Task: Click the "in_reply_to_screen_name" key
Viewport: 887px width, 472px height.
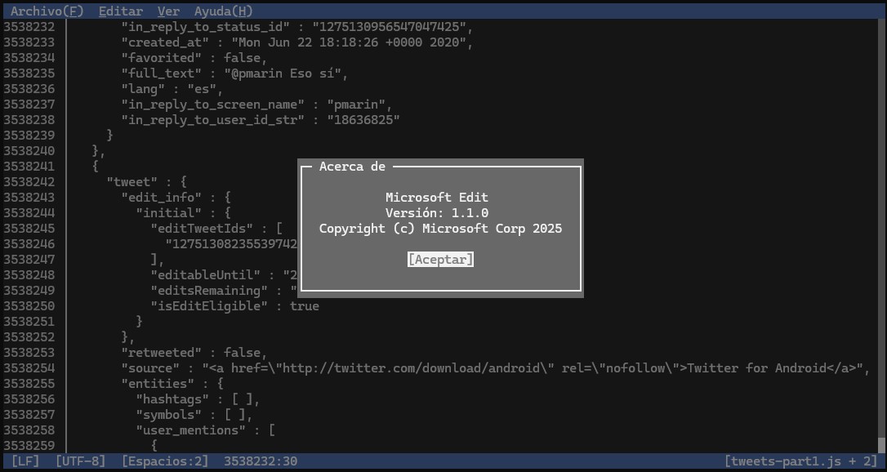Action: coord(212,105)
